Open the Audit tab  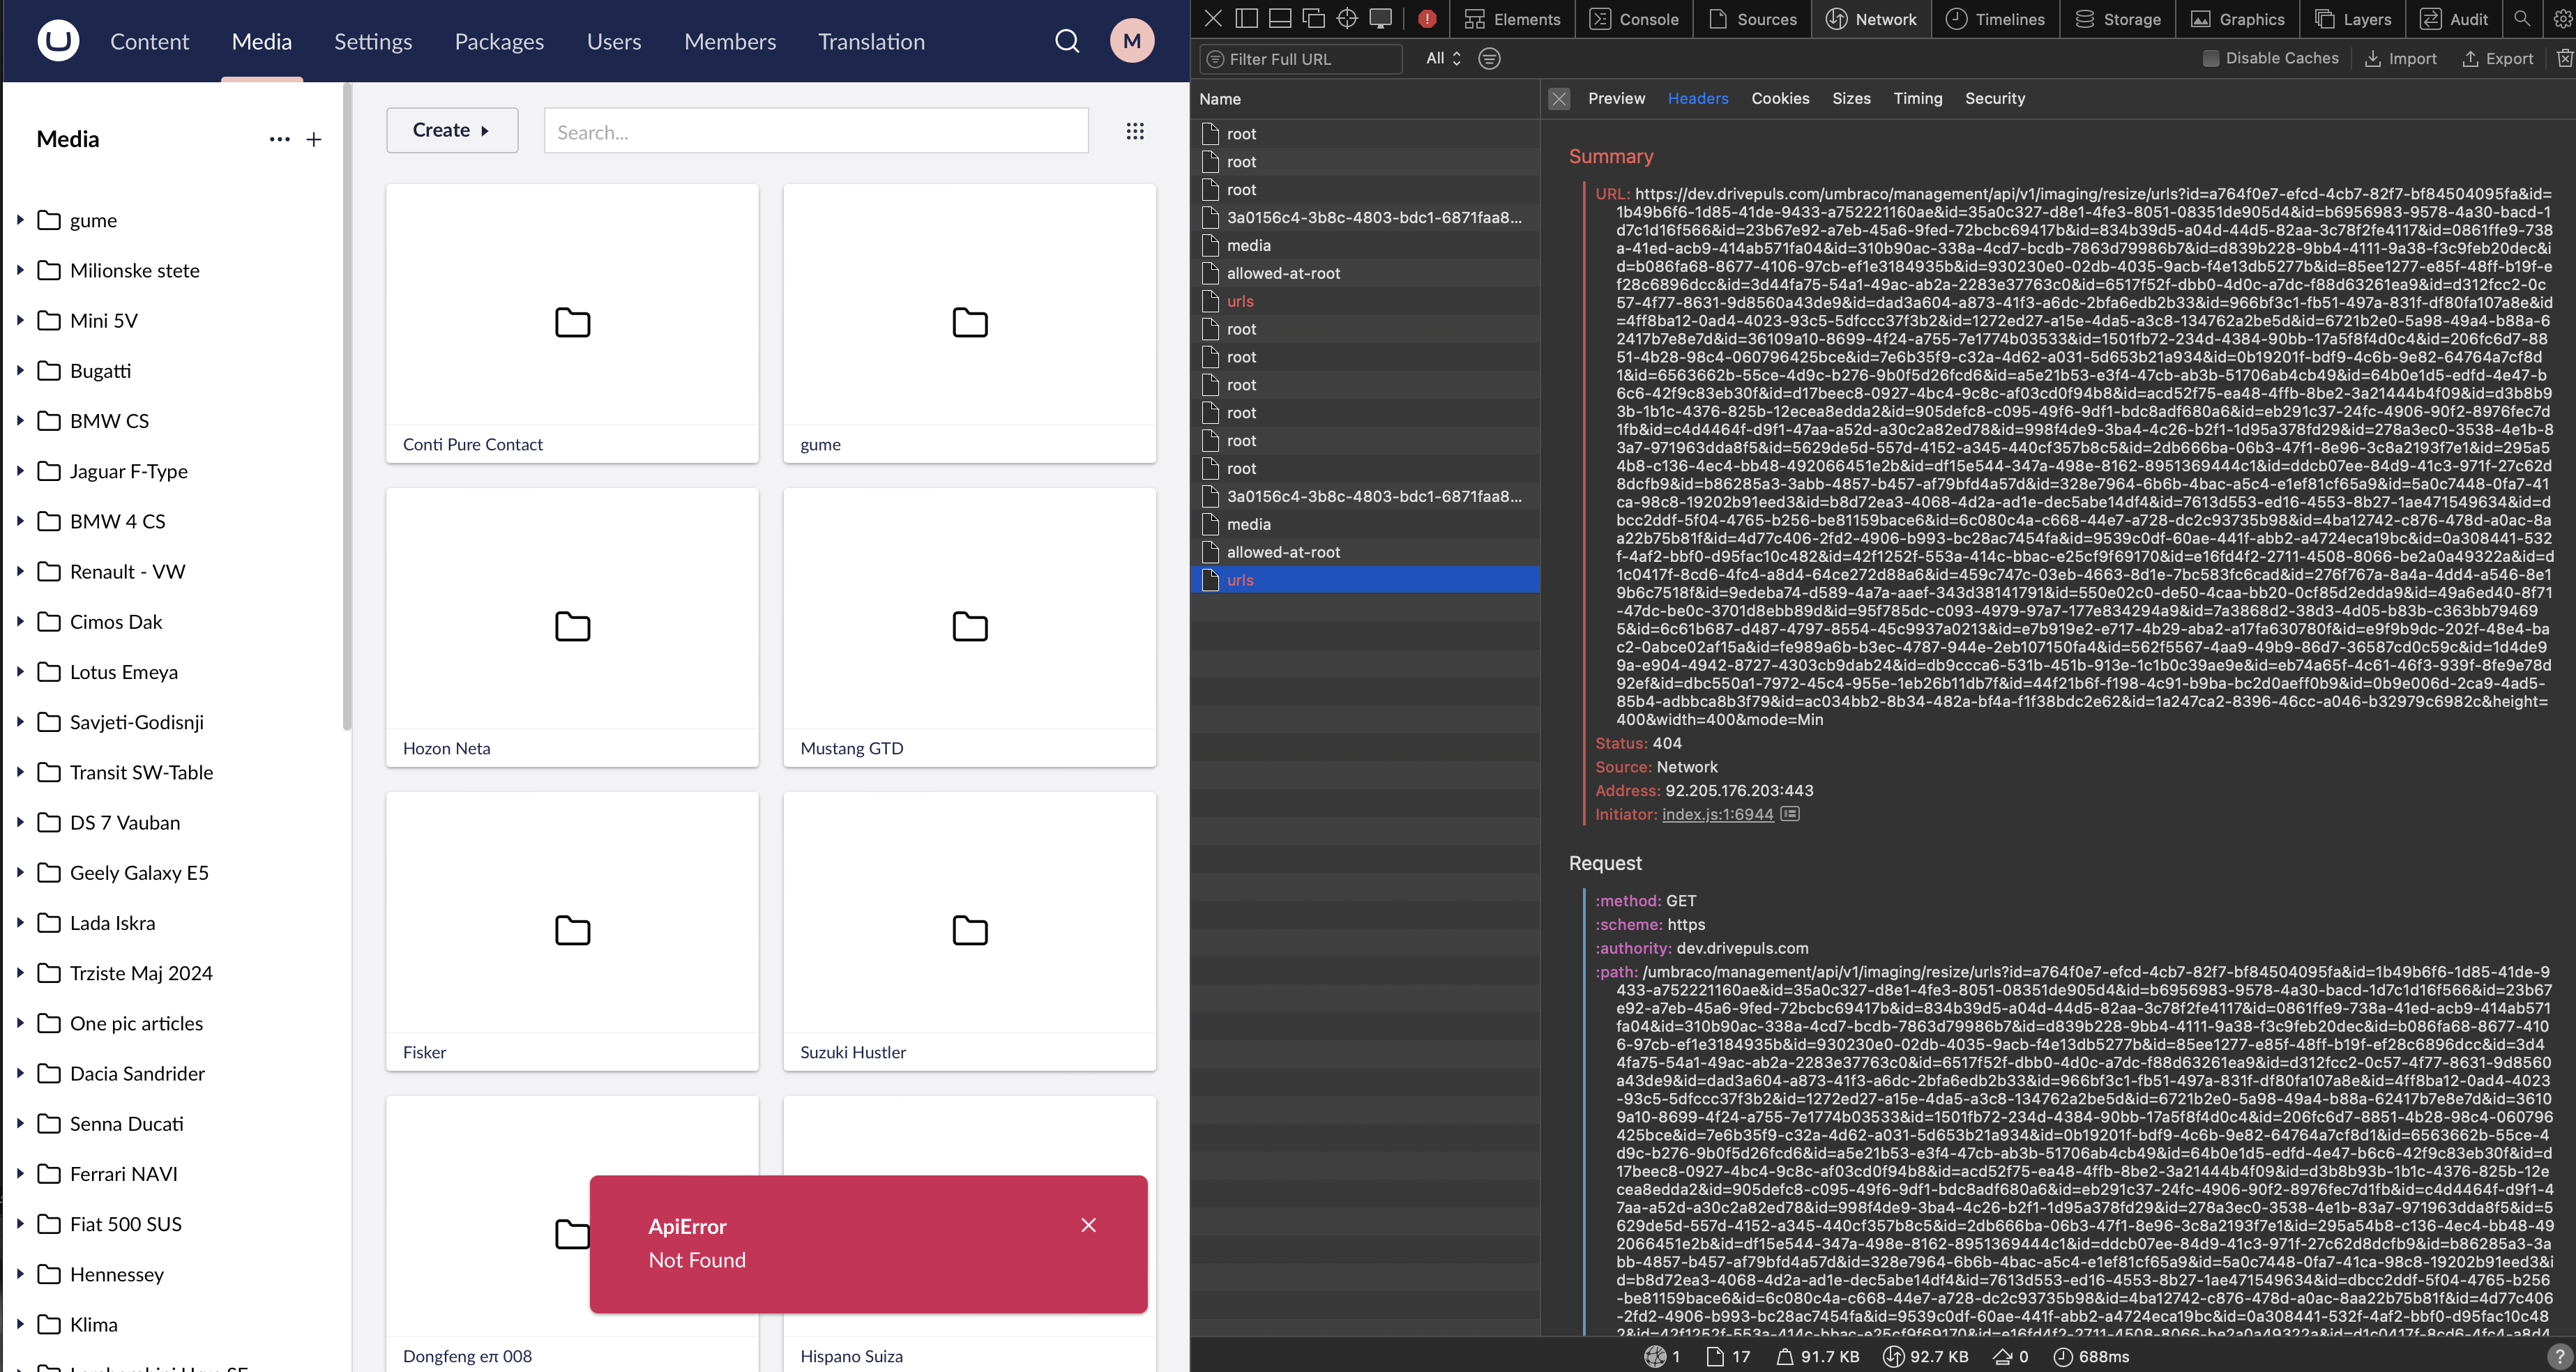(2454, 18)
